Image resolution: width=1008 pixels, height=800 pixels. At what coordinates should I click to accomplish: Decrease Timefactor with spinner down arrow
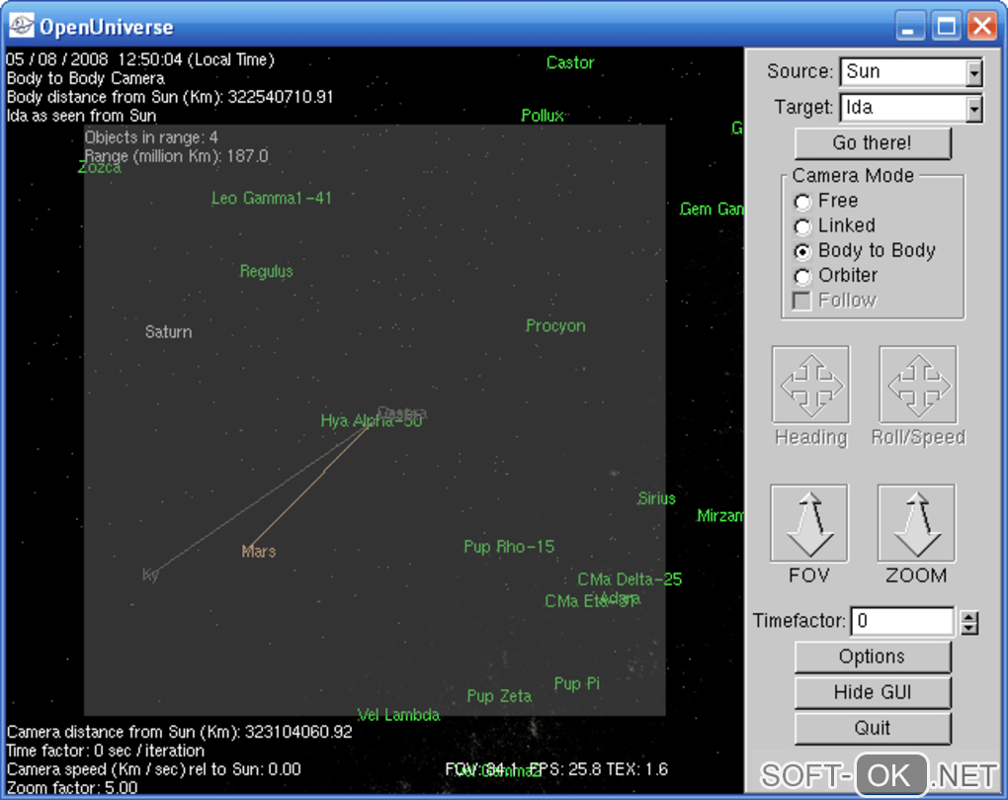pos(969,629)
